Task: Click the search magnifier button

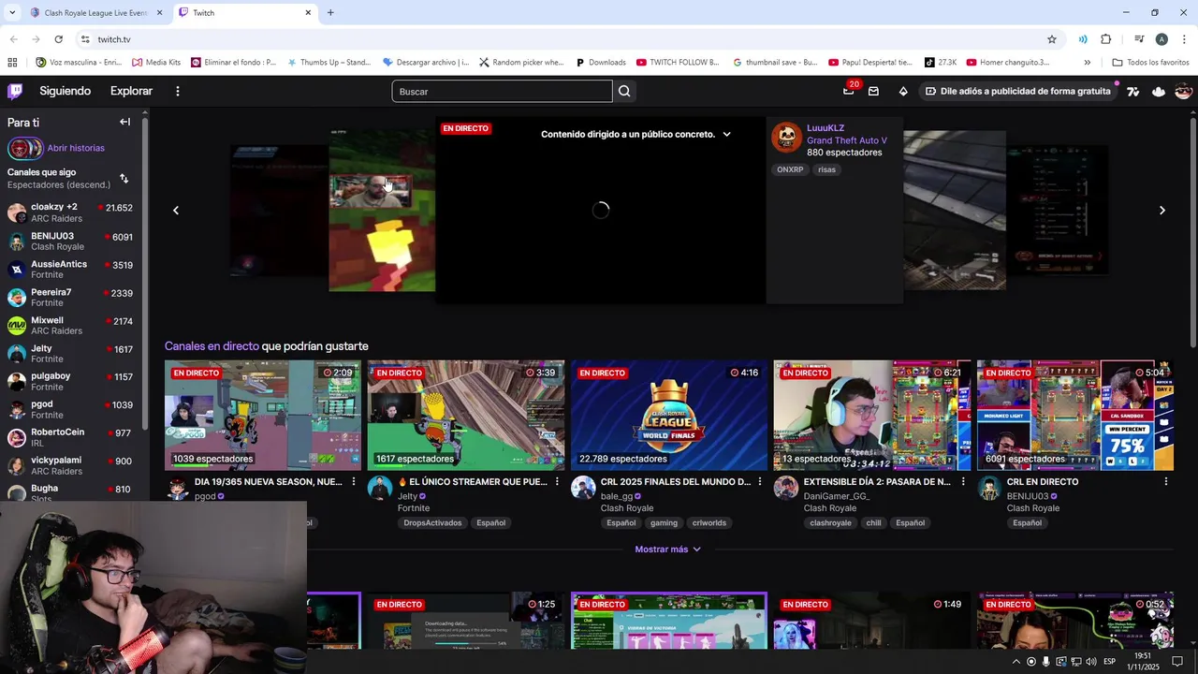Action: (x=624, y=91)
